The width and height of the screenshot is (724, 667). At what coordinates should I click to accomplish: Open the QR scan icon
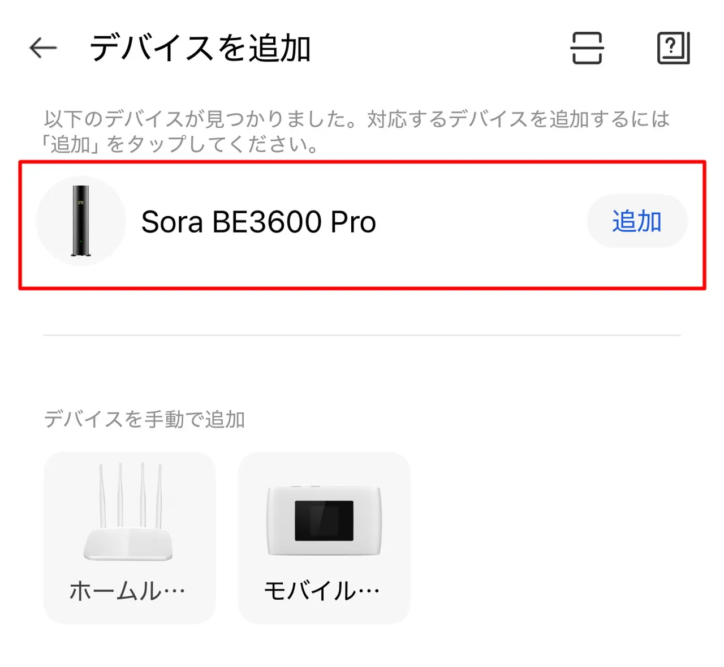click(587, 48)
